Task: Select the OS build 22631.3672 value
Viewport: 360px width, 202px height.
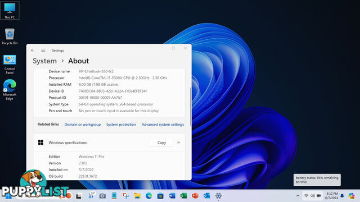Action: pyautogui.click(x=88, y=176)
